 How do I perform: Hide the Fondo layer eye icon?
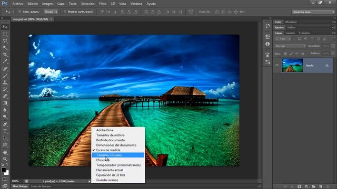point(277,65)
